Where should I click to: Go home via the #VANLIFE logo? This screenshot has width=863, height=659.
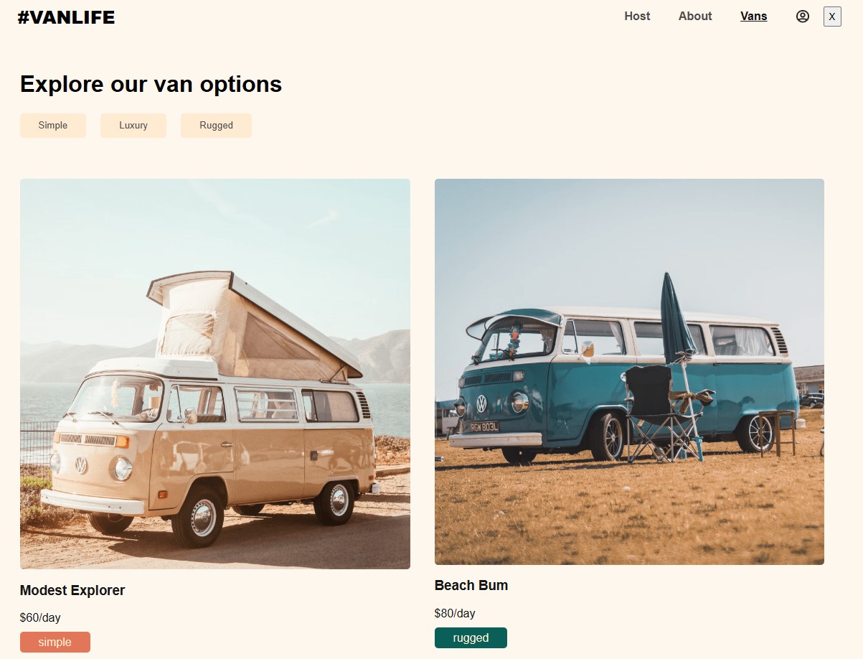pyautogui.click(x=66, y=18)
